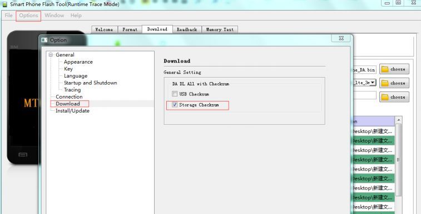
Task: Switch to the Format tab
Action: 130,29
